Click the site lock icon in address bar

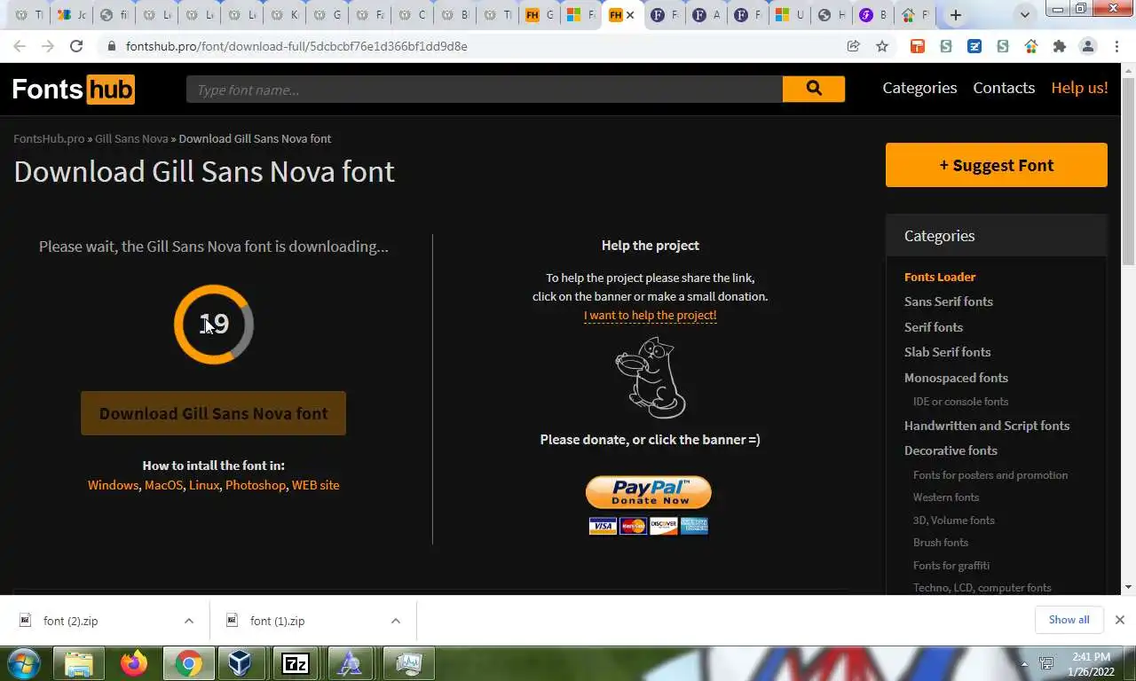pos(112,46)
